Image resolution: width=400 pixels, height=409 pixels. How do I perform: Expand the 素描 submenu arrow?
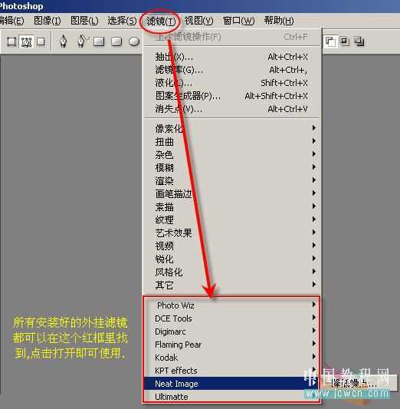(x=314, y=206)
